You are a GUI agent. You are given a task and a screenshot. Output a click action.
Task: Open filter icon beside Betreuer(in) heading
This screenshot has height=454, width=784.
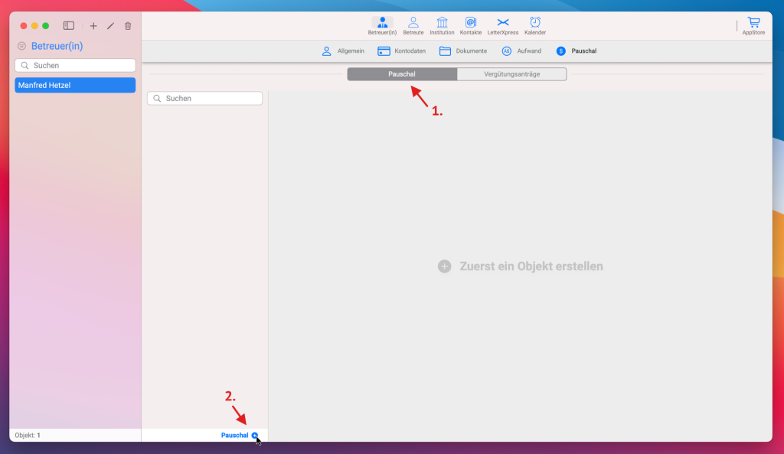(x=21, y=46)
